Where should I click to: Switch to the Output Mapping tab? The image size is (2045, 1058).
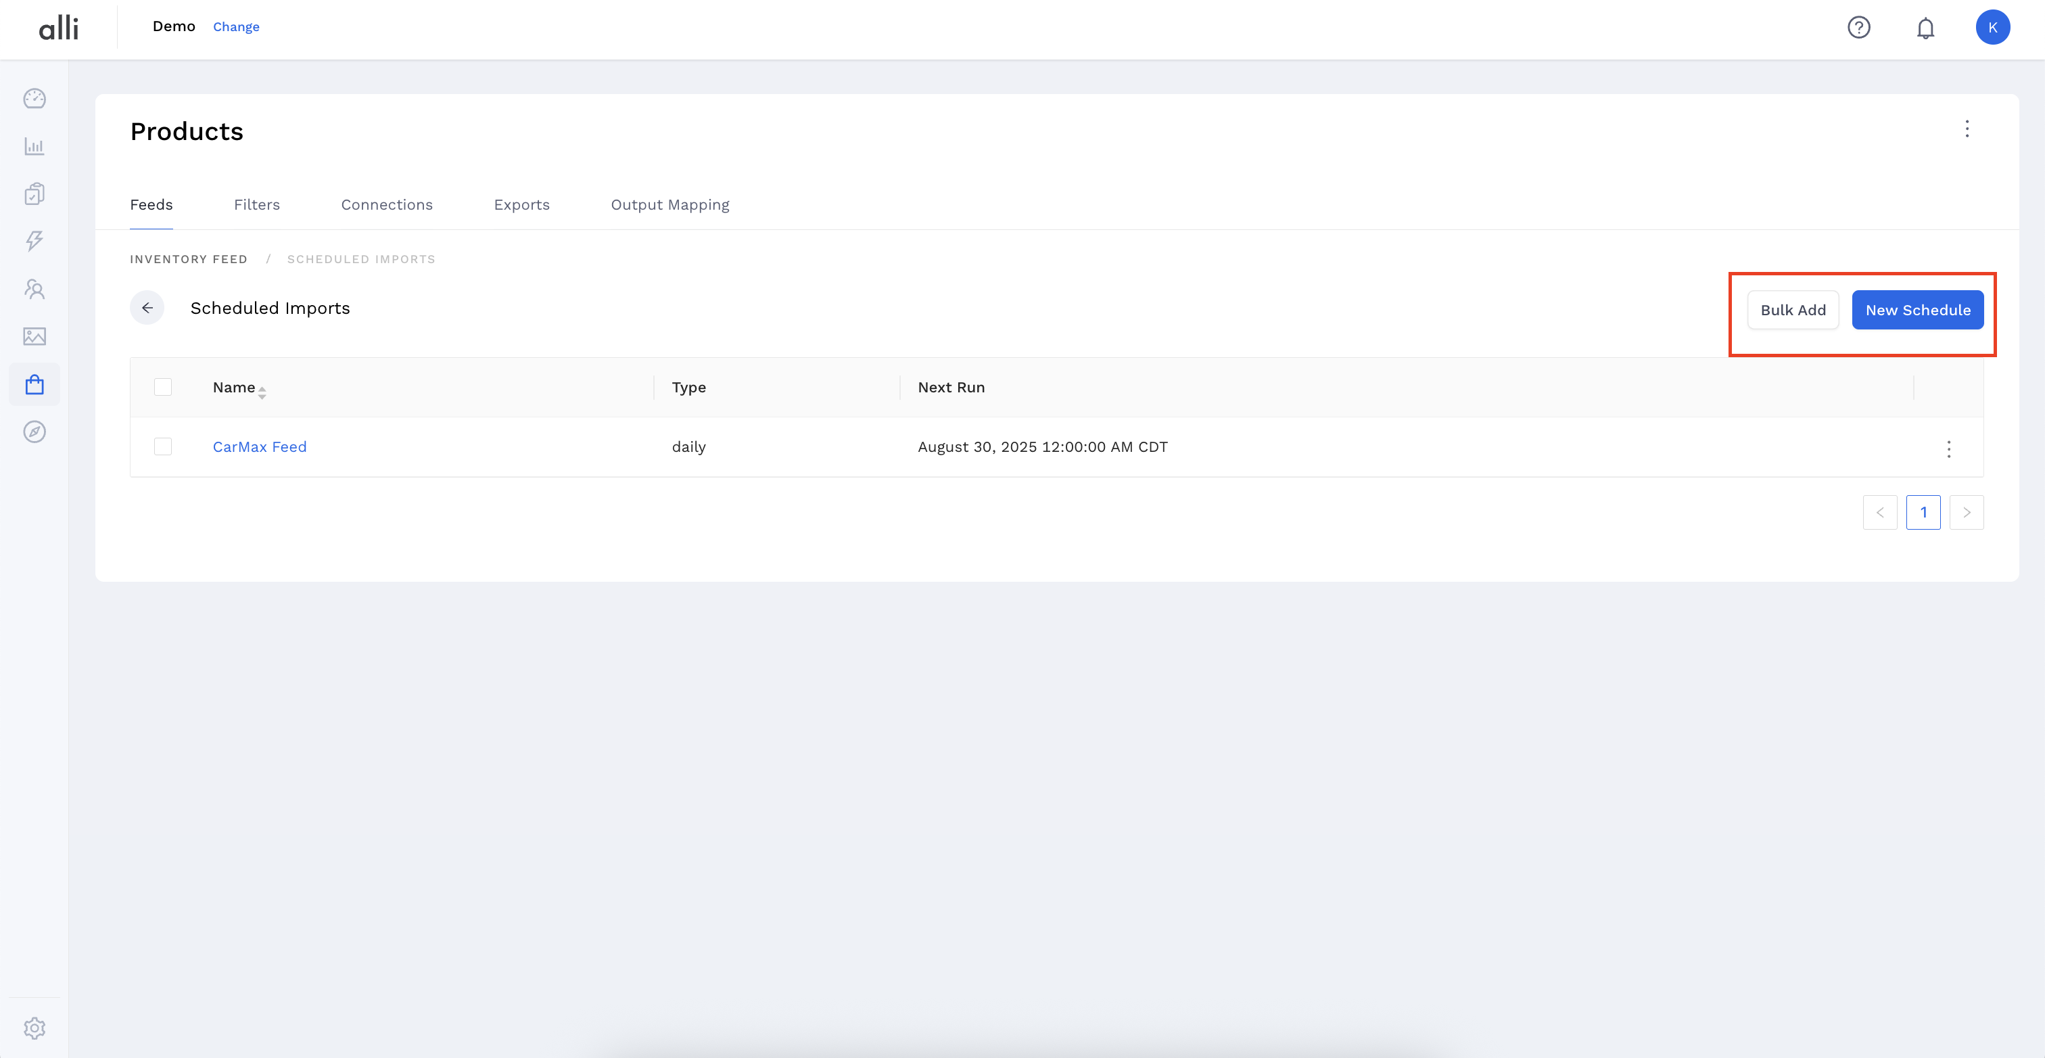[x=669, y=205]
